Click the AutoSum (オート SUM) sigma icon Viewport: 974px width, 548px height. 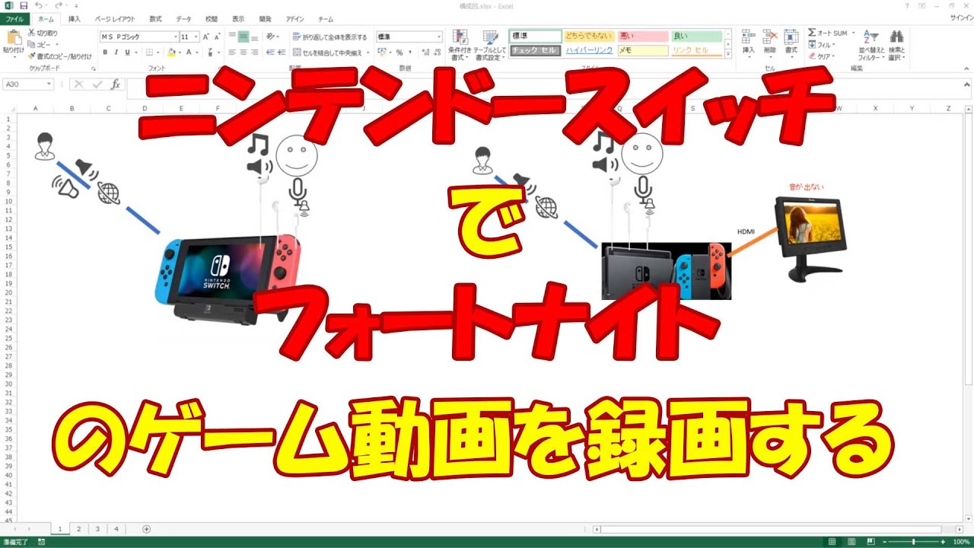(812, 33)
